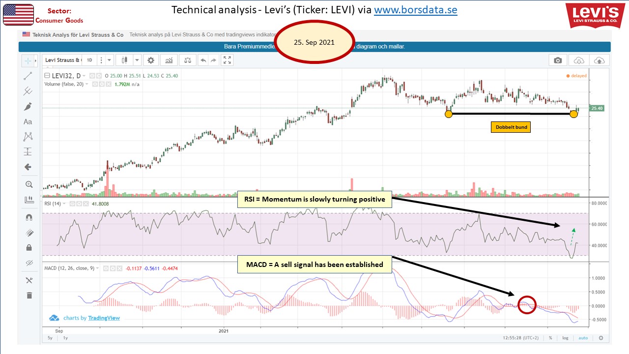Viewport: 629px width, 354px height.
Task: Open the object tree tools icon
Action: coord(29,280)
